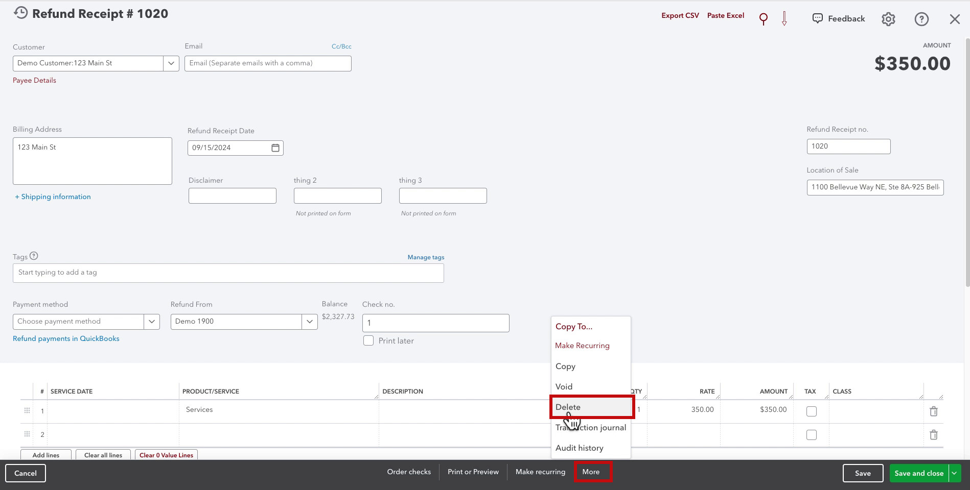Check the Tax box on line 1
Screen dimensions: 970x490
click(811, 411)
